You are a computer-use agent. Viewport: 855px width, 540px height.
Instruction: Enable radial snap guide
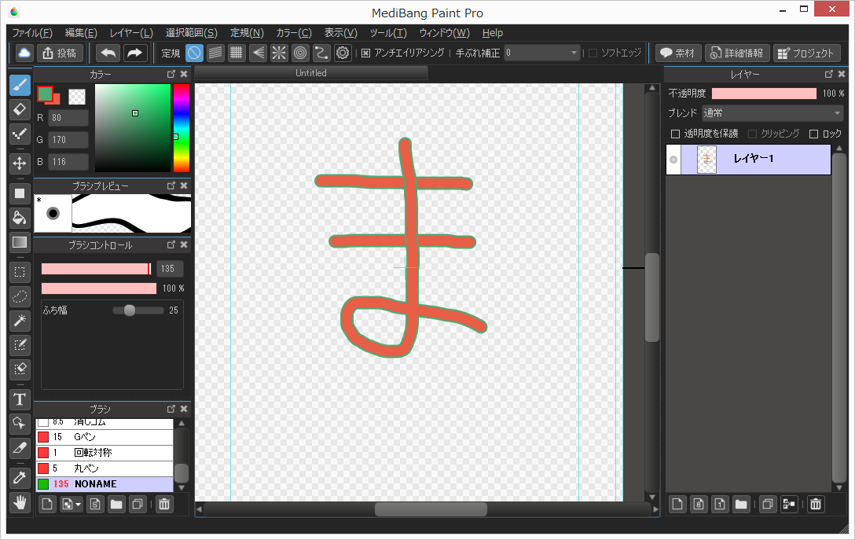click(279, 53)
